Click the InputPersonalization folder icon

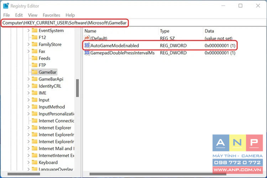point(35,114)
